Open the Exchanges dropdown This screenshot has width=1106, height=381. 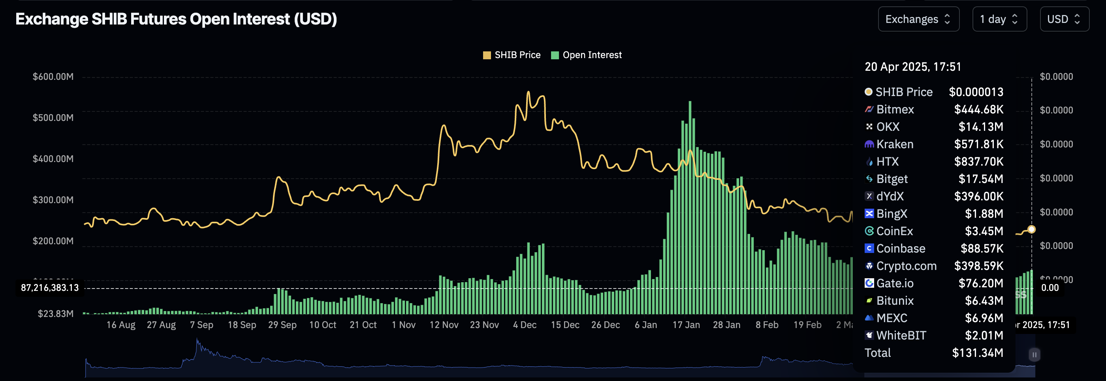click(x=918, y=19)
